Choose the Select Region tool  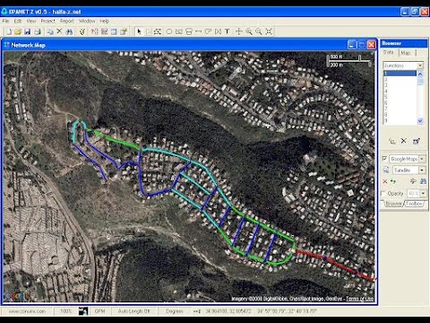158,31
